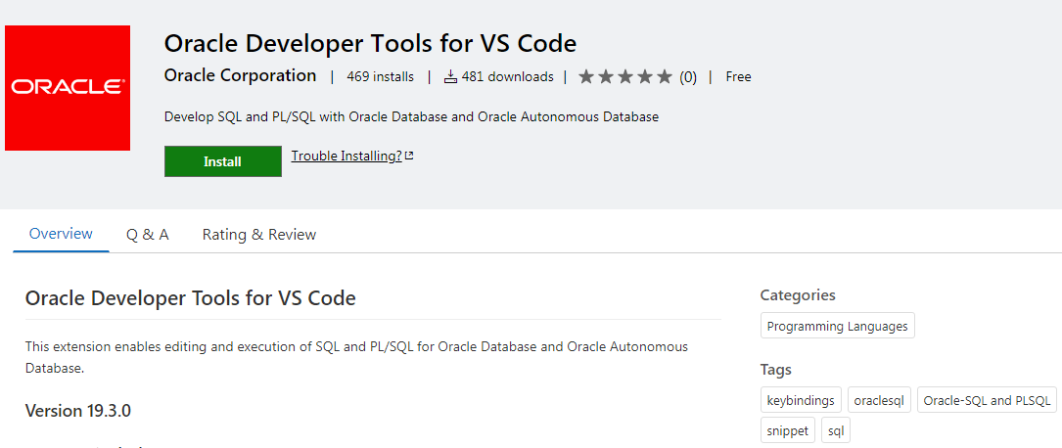Viewport: 1062px width, 448px height.
Task: Click the Oracle logo thumbnail
Action: click(x=68, y=88)
